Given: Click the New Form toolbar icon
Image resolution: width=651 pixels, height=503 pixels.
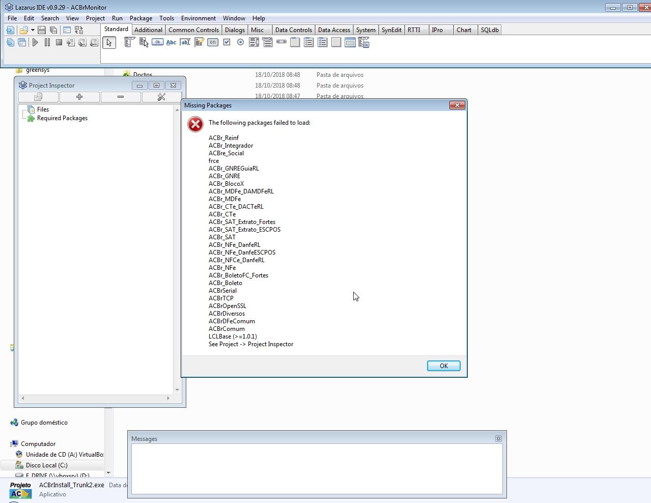Looking at the screenshot, I should [67, 30].
